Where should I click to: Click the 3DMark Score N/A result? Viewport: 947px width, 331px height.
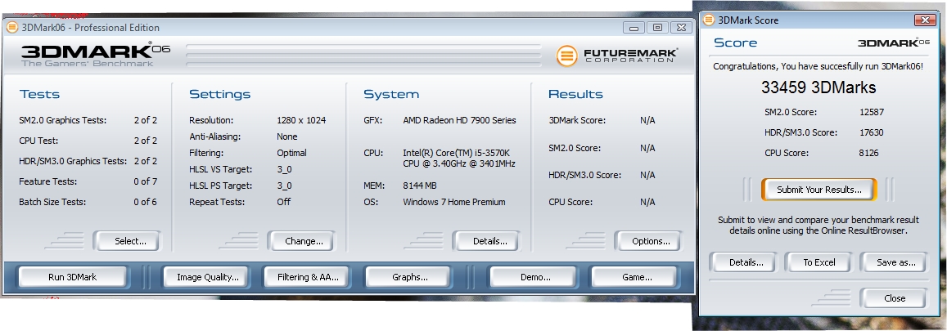[647, 120]
